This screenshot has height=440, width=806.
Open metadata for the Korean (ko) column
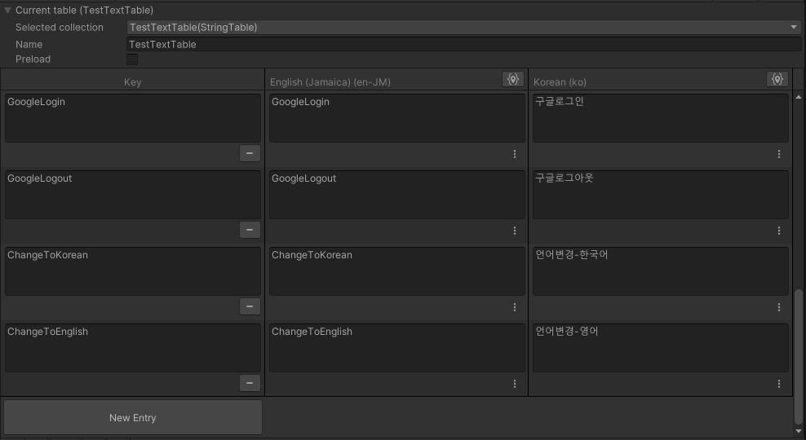click(x=777, y=79)
